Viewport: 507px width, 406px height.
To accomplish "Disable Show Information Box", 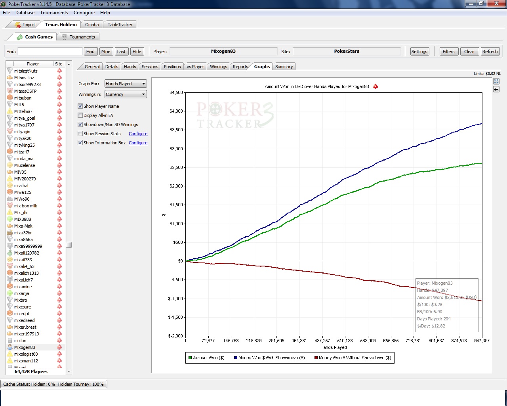I will pyautogui.click(x=80, y=143).
